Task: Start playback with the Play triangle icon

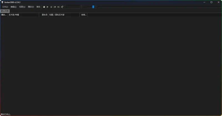Action: click(x=47, y=7)
